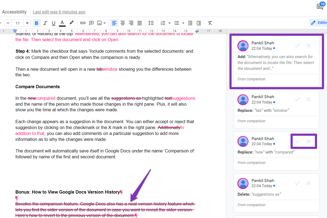327x218 pixels.
Task: Click the Add comment icon
Action: point(91,23)
